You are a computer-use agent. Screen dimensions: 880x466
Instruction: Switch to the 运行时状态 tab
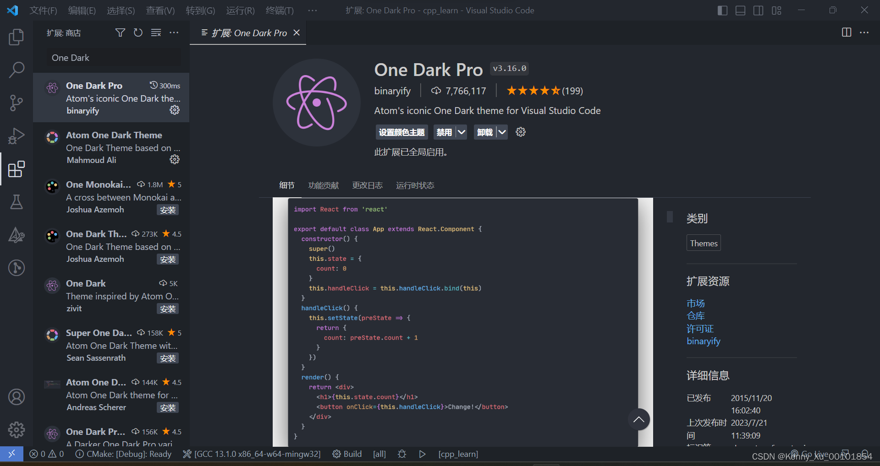415,185
